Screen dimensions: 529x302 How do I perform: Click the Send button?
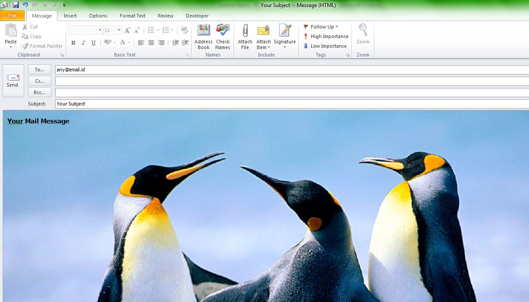pos(13,81)
